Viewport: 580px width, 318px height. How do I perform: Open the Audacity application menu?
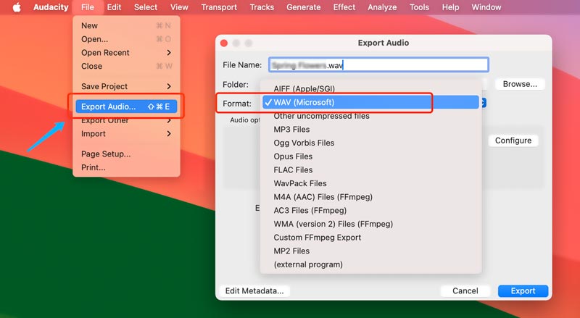click(x=51, y=7)
